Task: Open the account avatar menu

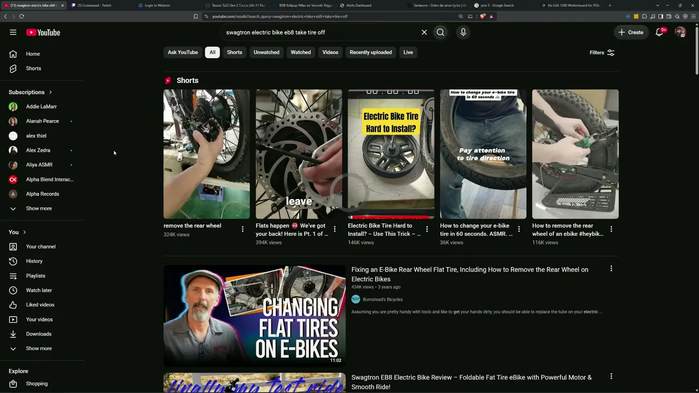Action: pos(680,32)
